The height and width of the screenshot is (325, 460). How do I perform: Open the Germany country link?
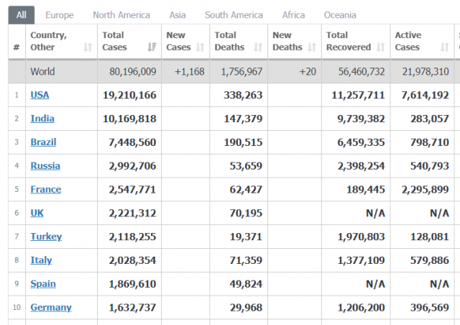[51, 308]
